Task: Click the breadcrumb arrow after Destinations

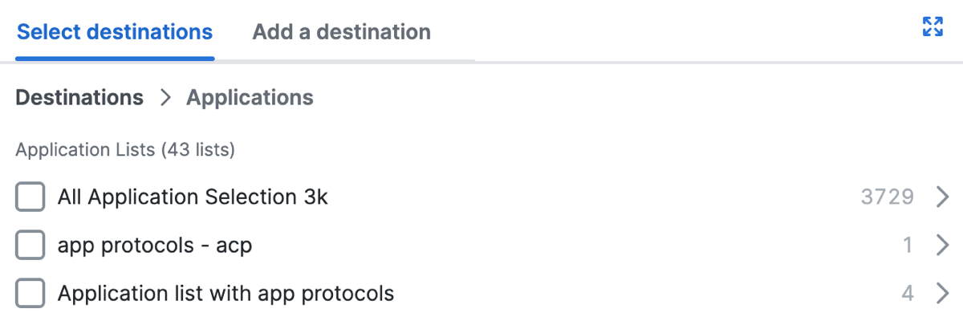Action: [x=165, y=98]
